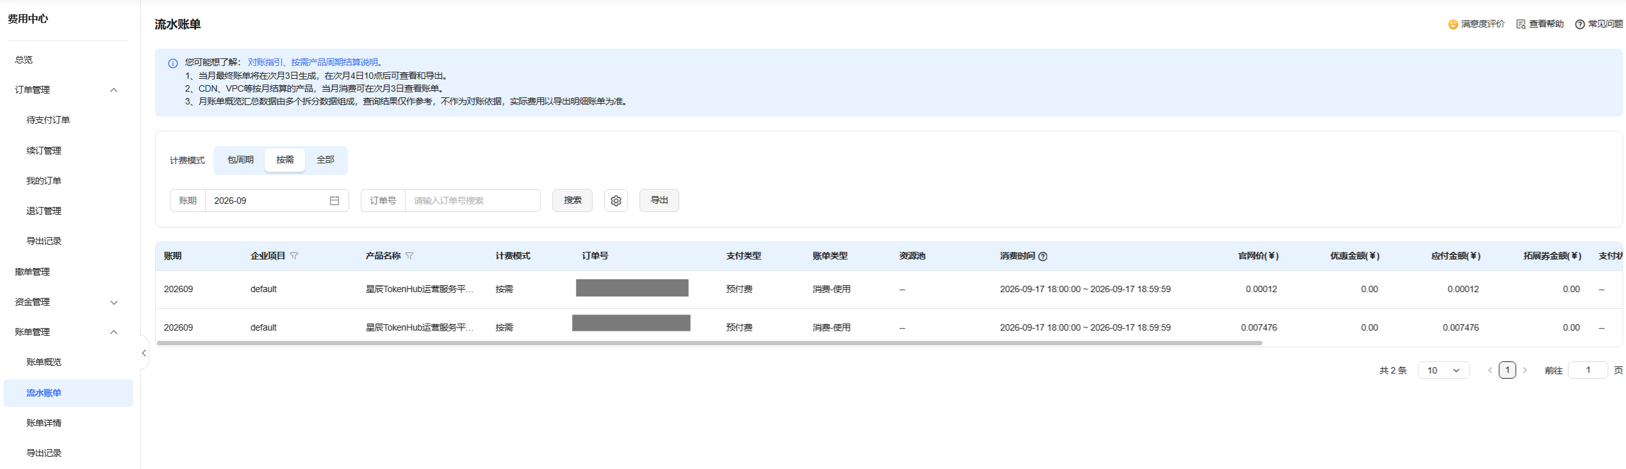Screen dimensions: 1626x469
Task: Collapse the left sidebar panel handle
Action: 144,353
